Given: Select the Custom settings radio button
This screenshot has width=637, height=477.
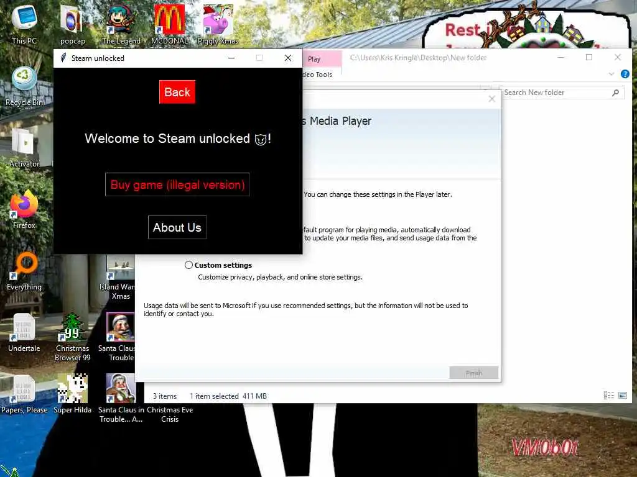Looking at the screenshot, I should (x=188, y=265).
